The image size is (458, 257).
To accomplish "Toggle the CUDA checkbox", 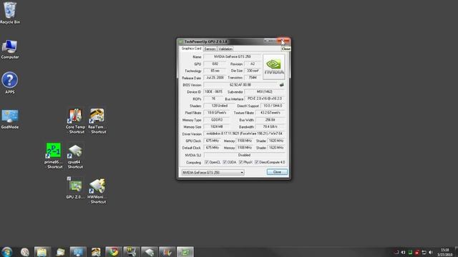I will [x=225, y=162].
